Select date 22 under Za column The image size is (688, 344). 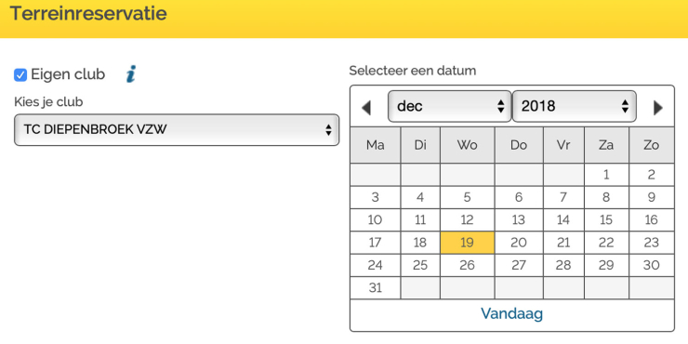click(606, 243)
